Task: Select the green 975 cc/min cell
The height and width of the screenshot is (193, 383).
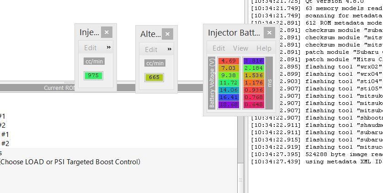Action: (93, 76)
